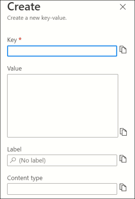Click the Key field caption
135x199 pixels.
click(x=12, y=40)
